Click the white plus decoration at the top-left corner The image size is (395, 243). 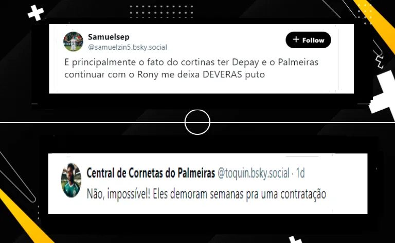point(36,12)
